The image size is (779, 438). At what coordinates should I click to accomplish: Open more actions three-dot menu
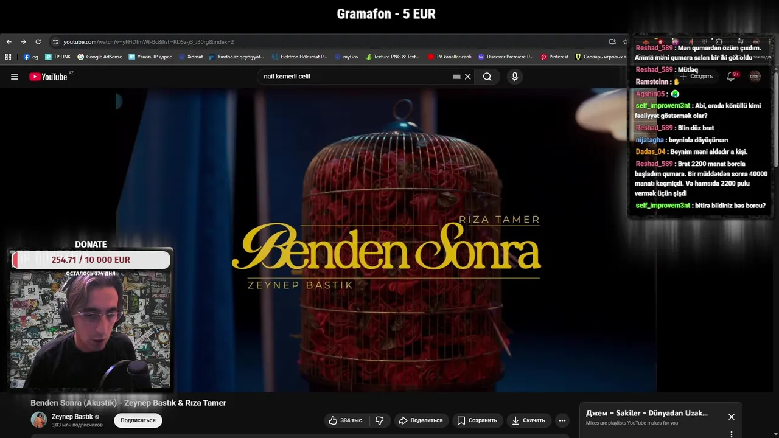click(x=562, y=420)
